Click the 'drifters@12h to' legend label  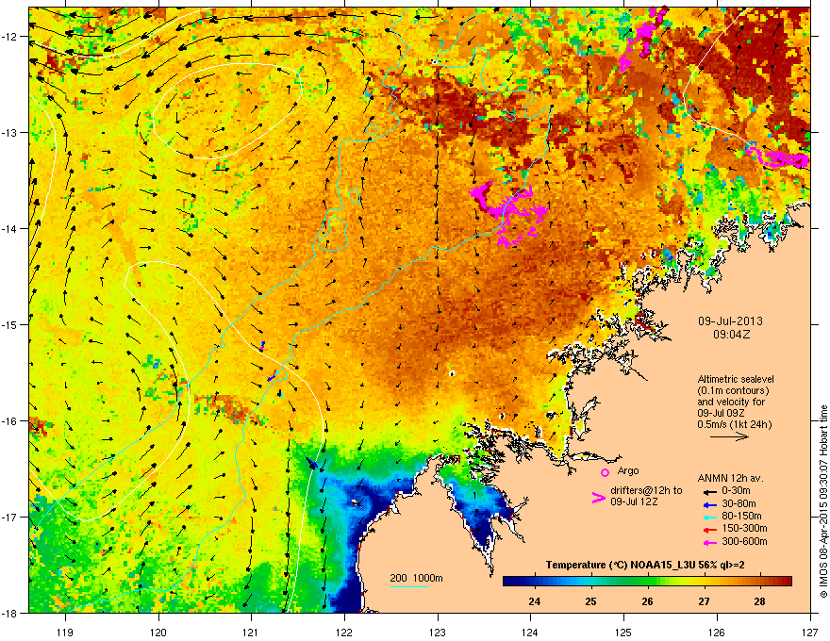[x=646, y=490]
